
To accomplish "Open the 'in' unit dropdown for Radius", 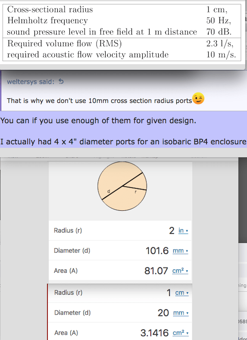I will pyautogui.click(x=183, y=231).
